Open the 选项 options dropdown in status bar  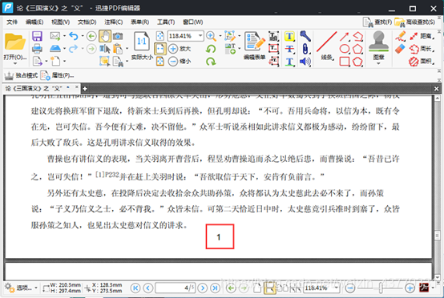36,288
